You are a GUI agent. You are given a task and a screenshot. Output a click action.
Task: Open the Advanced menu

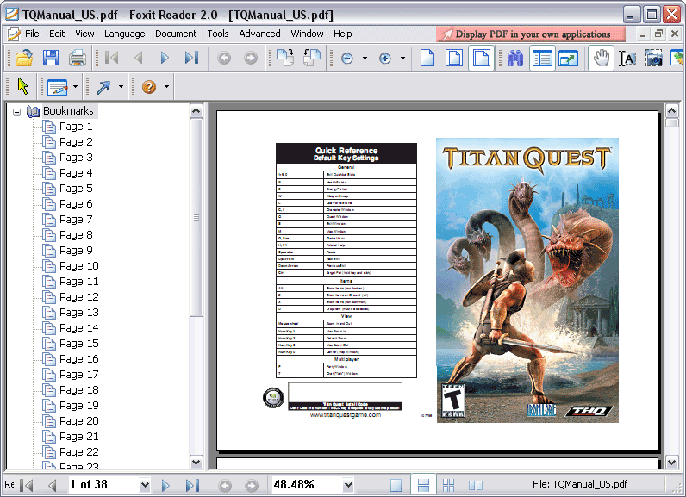(259, 34)
